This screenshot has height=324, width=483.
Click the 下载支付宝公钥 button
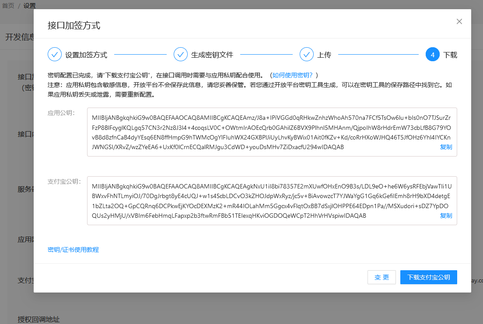[428, 277]
